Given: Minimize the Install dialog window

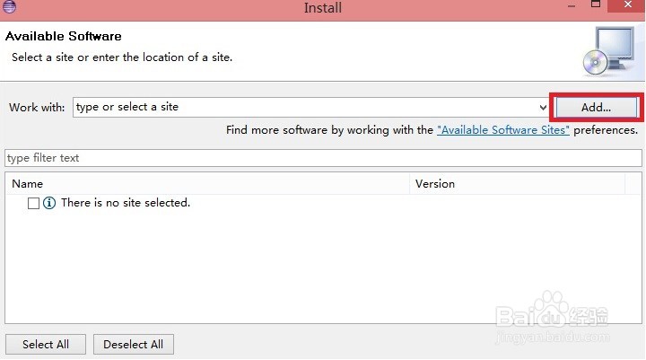Looking at the screenshot, I should (x=572, y=6).
